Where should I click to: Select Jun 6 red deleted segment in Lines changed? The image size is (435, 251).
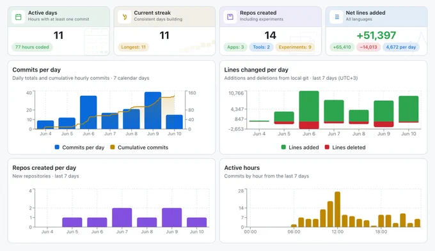coord(309,125)
